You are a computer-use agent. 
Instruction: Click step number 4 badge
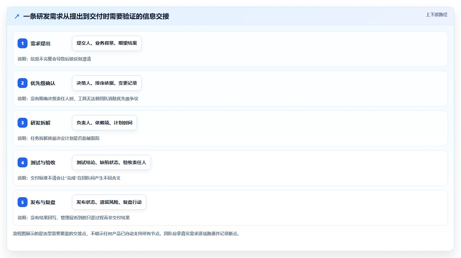(x=23, y=162)
